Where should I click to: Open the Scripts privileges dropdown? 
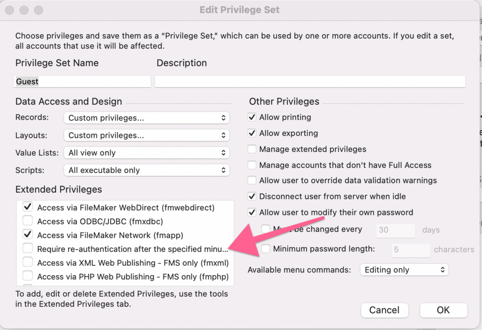(x=146, y=170)
